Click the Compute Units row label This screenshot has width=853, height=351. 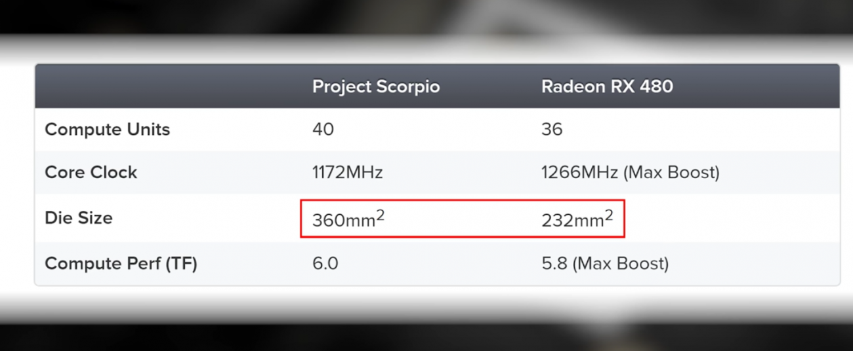click(107, 130)
